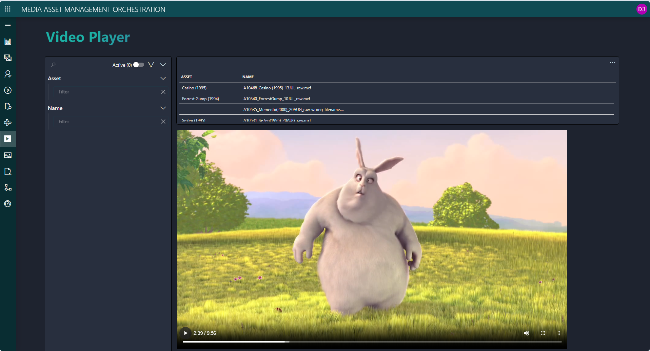Open the airplane sidebar icon
Image resolution: width=650 pixels, height=351 pixels.
click(x=8, y=123)
